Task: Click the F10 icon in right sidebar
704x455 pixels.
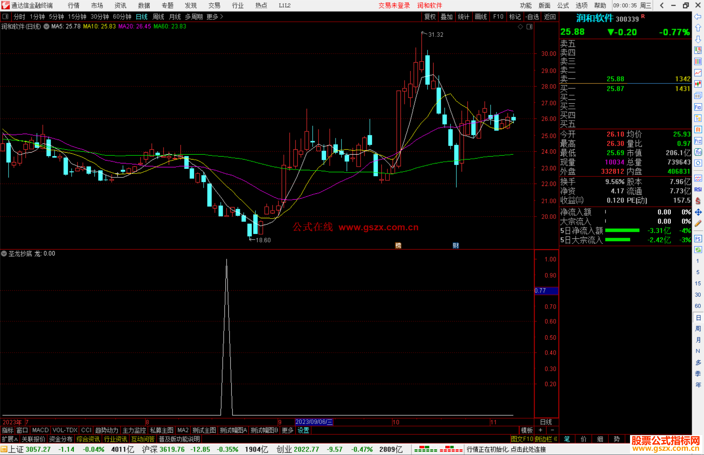Action: point(698,107)
